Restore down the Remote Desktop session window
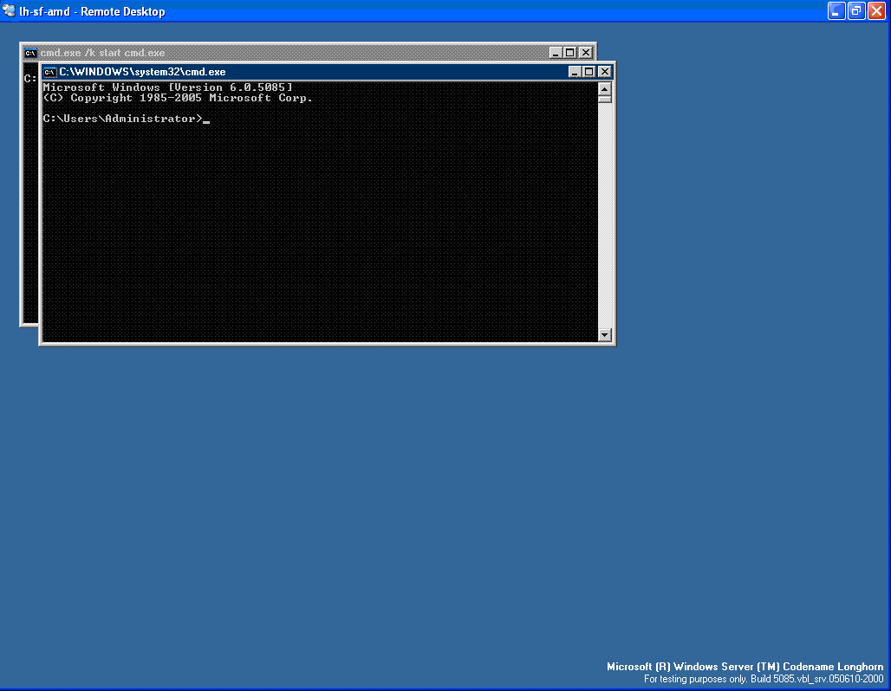 click(855, 11)
